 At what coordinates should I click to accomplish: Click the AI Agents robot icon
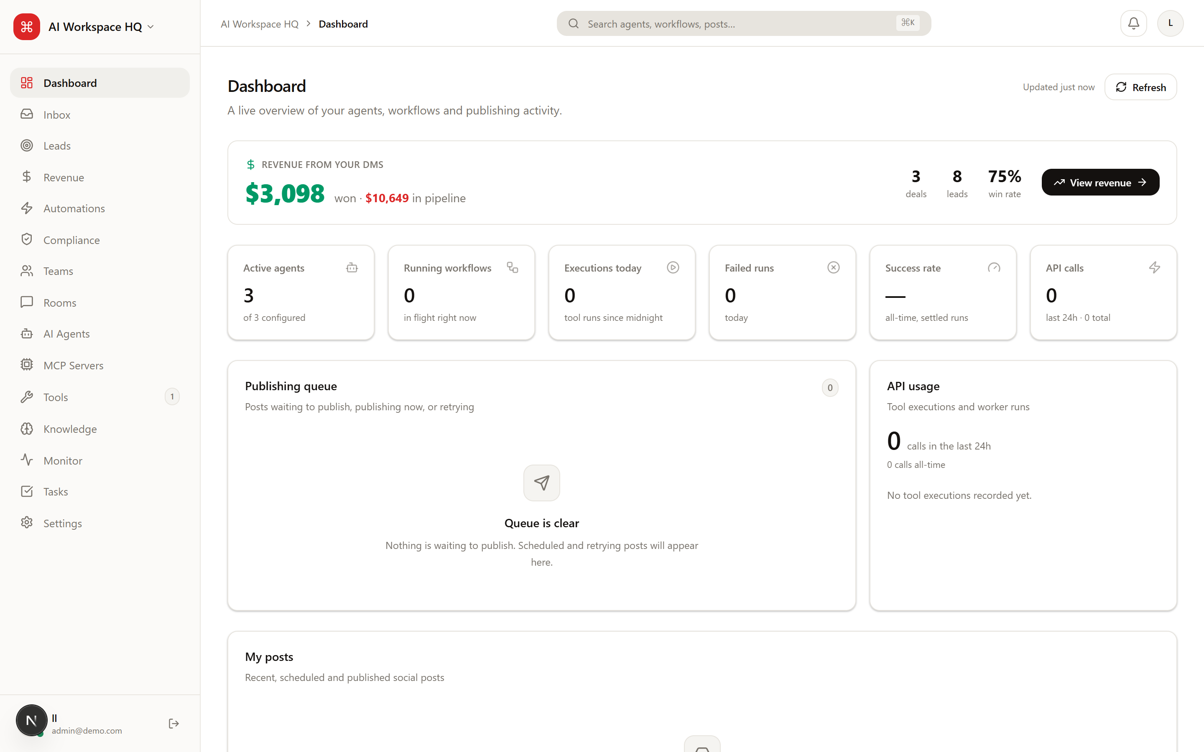pyautogui.click(x=27, y=334)
